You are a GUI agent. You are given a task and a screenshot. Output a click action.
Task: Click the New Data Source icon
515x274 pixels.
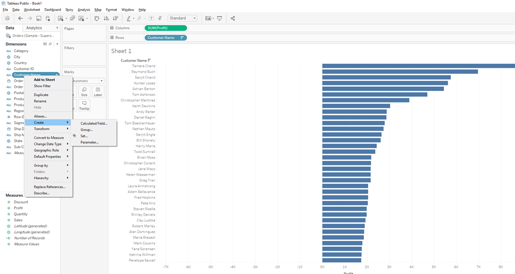48,18
